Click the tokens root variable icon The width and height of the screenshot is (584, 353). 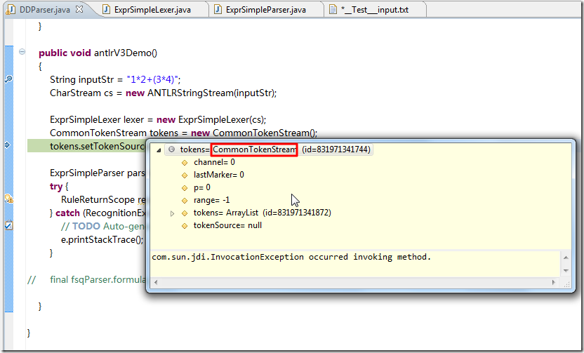tap(171, 149)
